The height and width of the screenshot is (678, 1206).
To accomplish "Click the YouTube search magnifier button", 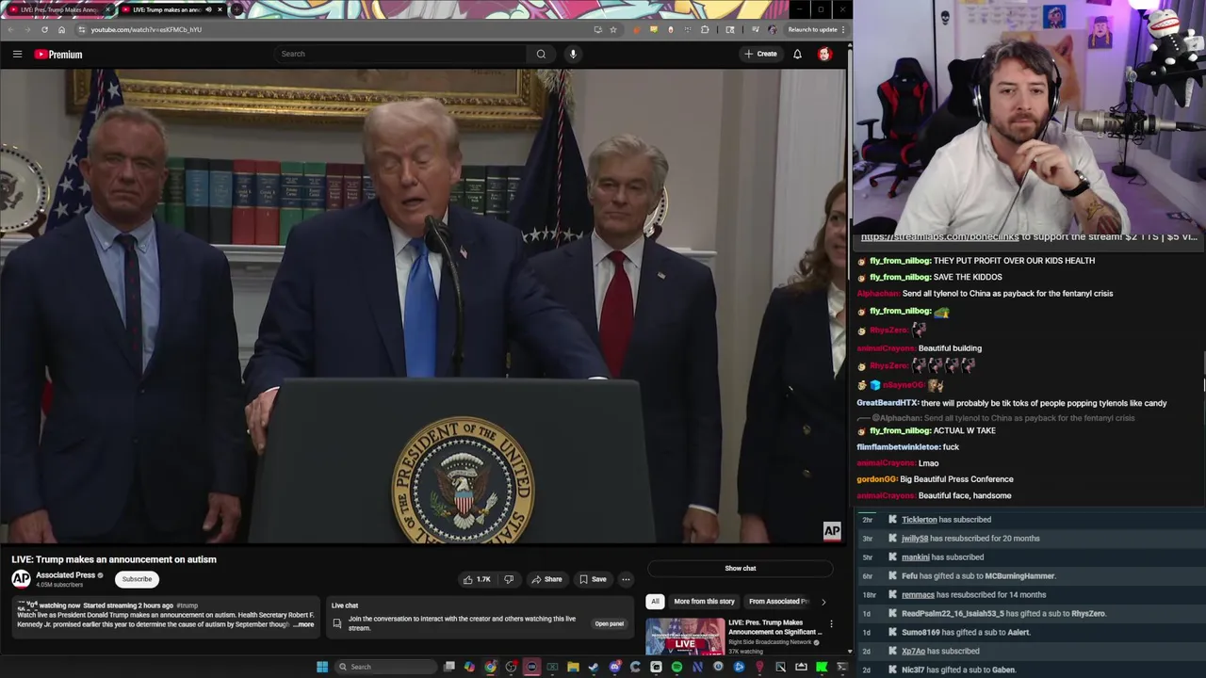I will (x=541, y=54).
